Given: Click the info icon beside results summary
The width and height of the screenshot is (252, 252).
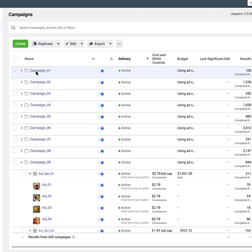Looking at the screenshot, I should click(x=74, y=237).
